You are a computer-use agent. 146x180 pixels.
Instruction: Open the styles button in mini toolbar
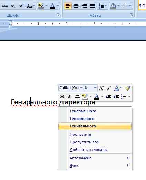(117, 88)
